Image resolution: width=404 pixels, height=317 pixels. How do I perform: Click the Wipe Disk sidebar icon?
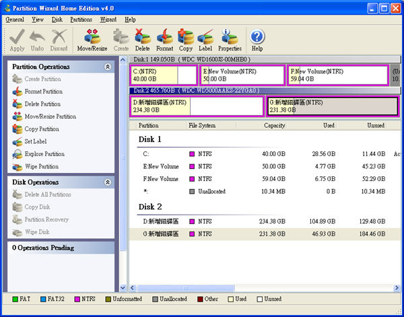18,232
